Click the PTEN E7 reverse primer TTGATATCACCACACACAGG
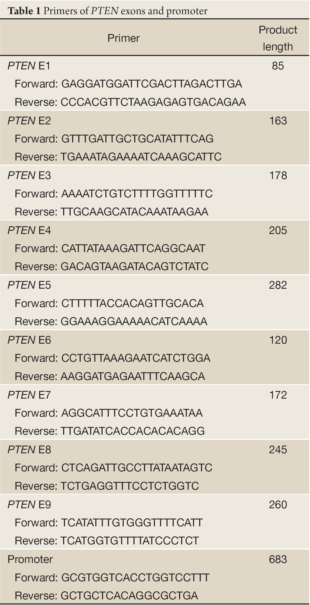The height and width of the screenshot is (605, 310). pos(133,431)
